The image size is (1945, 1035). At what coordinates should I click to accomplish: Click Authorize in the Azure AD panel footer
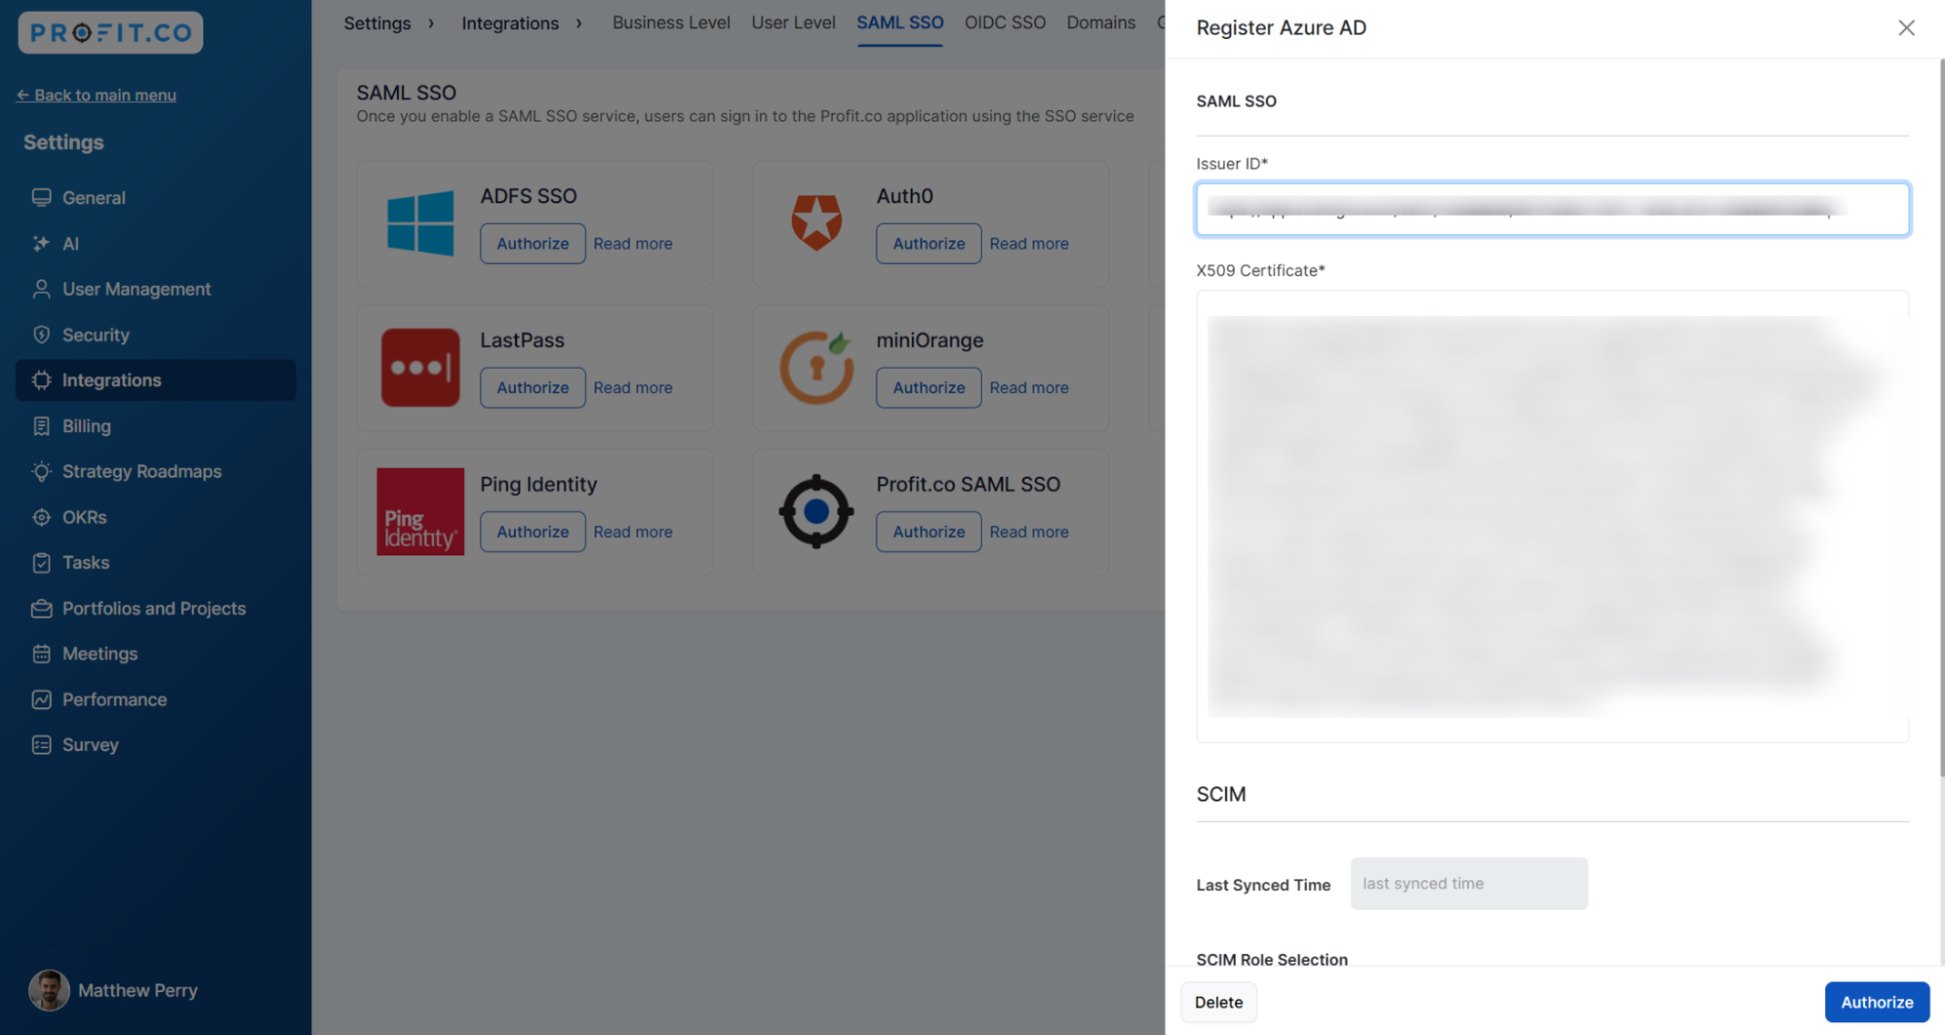pos(1877,1002)
